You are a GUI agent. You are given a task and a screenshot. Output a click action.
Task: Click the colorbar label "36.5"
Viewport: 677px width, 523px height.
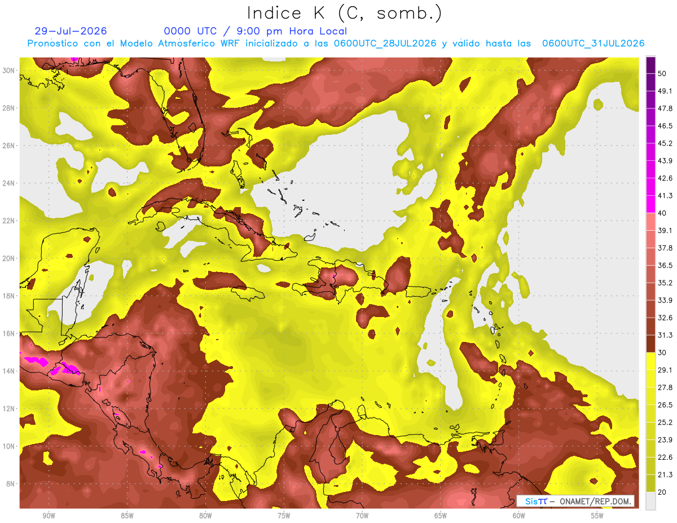(665, 265)
